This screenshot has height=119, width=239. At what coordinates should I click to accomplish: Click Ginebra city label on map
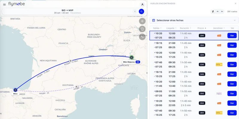103,50
